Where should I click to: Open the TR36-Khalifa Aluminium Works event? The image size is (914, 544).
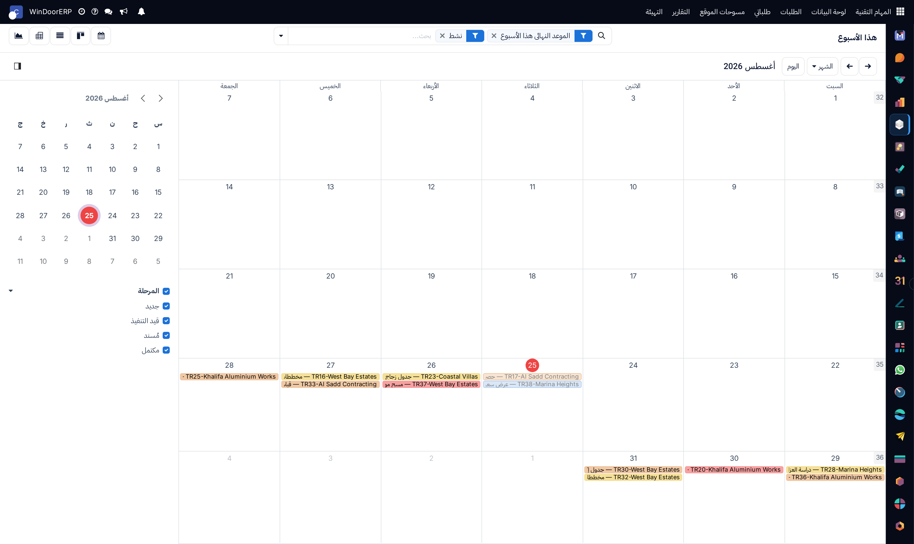point(835,477)
